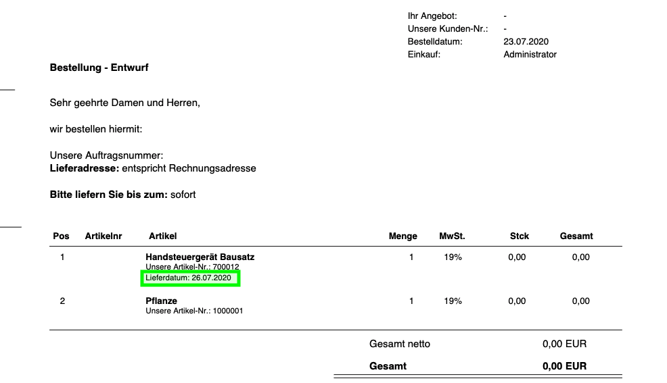Click the bold "Lieferadresse:" label
This screenshot has width=667, height=383.
click(85, 168)
